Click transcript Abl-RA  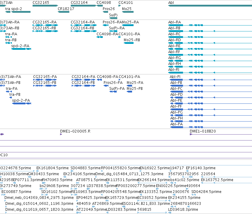(174, 22)
